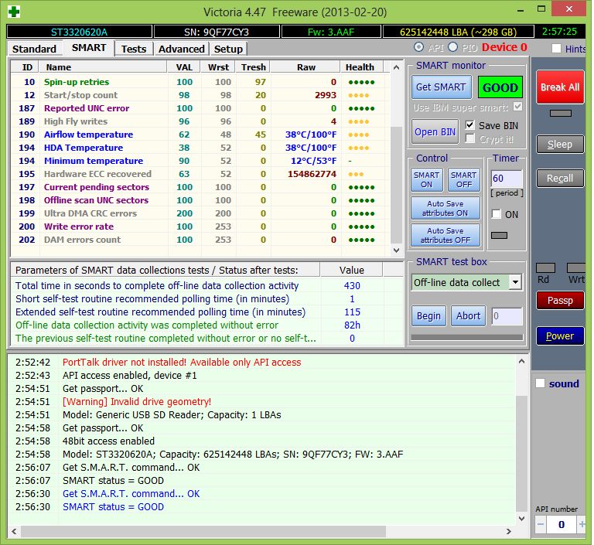Click the log panel scroll down arrow

click(x=521, y=519)
